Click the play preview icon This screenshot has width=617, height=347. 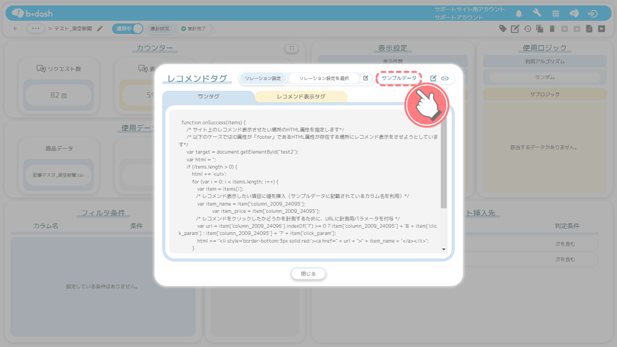click(602, 28)
